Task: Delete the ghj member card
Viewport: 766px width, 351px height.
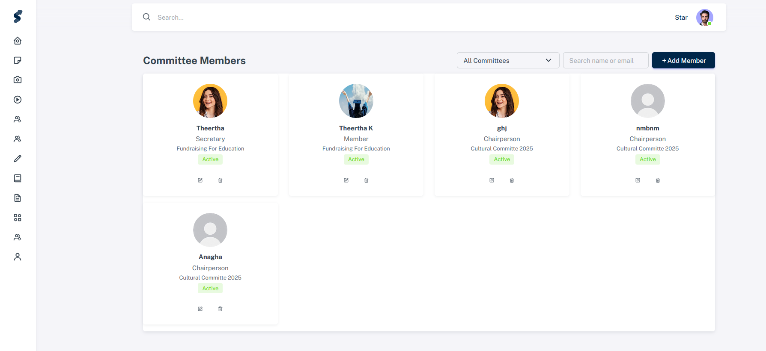Action: [512, 180]
